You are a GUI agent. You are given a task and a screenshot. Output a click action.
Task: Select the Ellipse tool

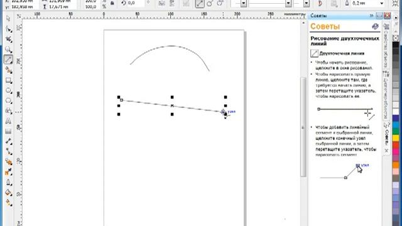[8, 90]
